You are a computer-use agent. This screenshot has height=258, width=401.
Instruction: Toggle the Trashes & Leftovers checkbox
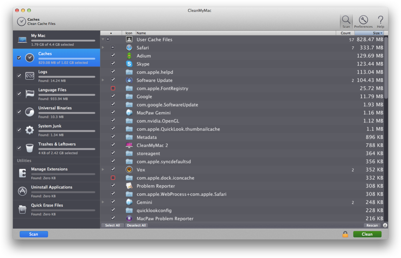[x=19, y=148]
